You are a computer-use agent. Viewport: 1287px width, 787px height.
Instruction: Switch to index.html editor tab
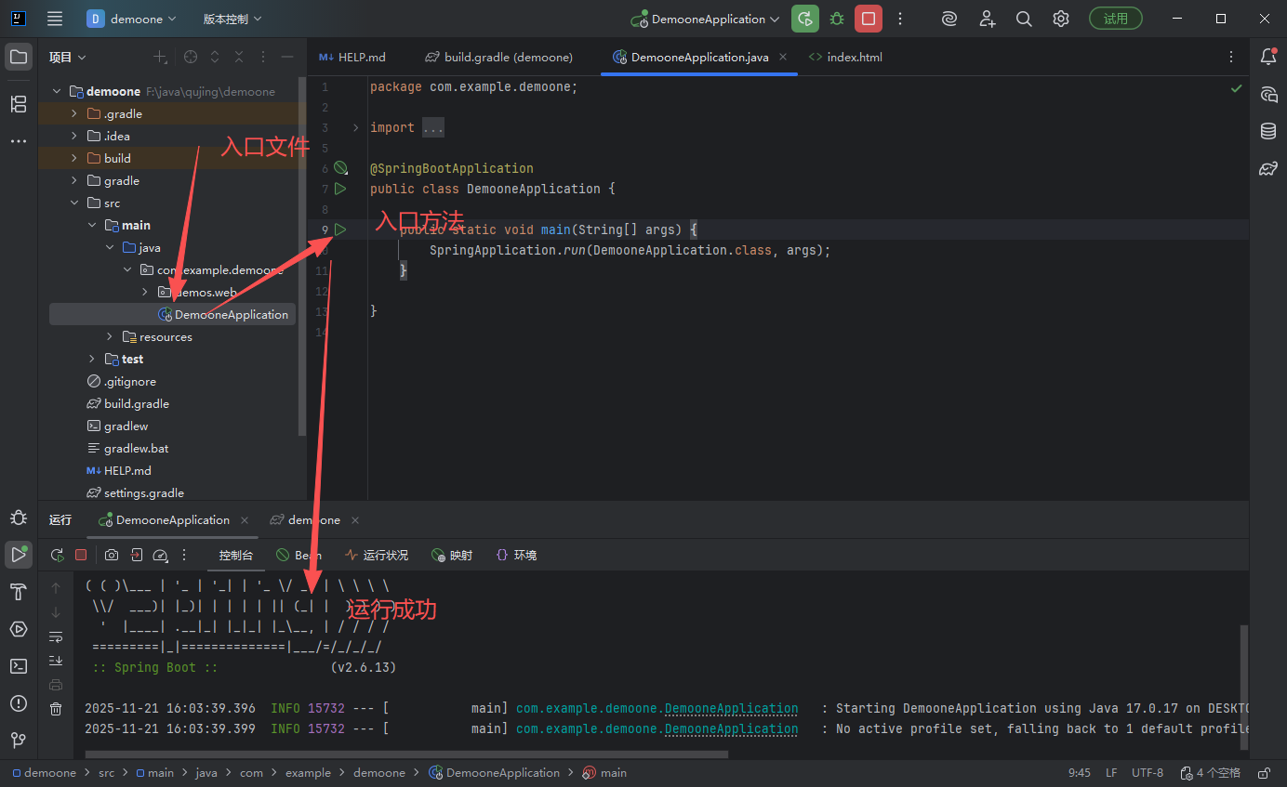click(845, 58)
